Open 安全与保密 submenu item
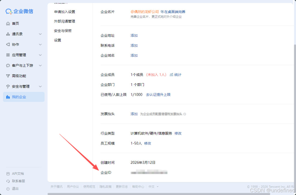 pos(63,31)
